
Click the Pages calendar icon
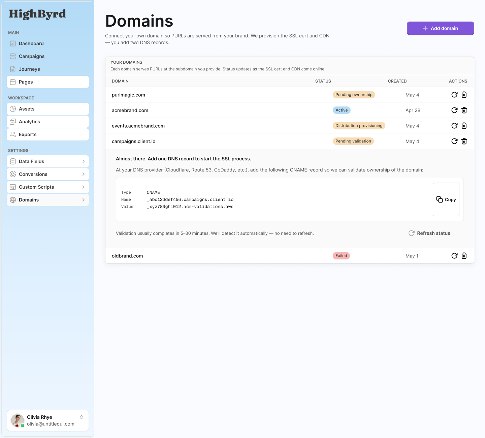pos(13,82)
